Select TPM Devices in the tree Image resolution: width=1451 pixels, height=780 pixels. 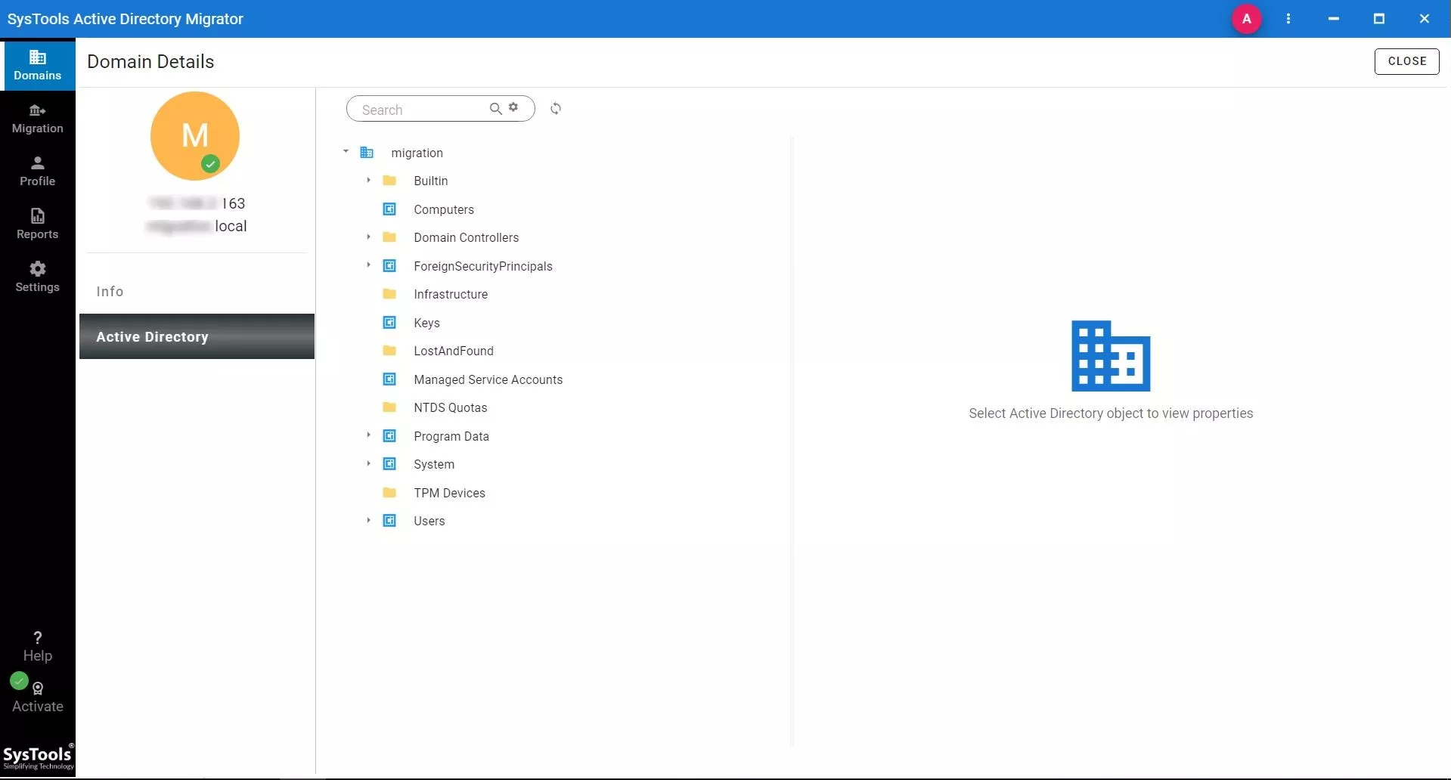(x=450, y=493)
